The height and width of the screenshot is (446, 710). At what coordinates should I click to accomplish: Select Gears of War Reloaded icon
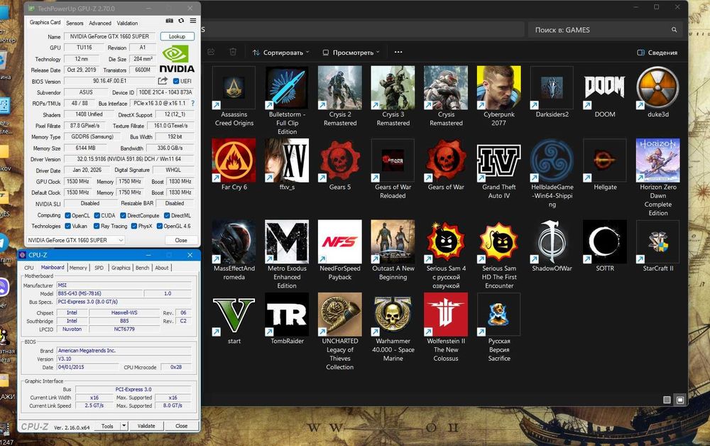tap(393, 161)
